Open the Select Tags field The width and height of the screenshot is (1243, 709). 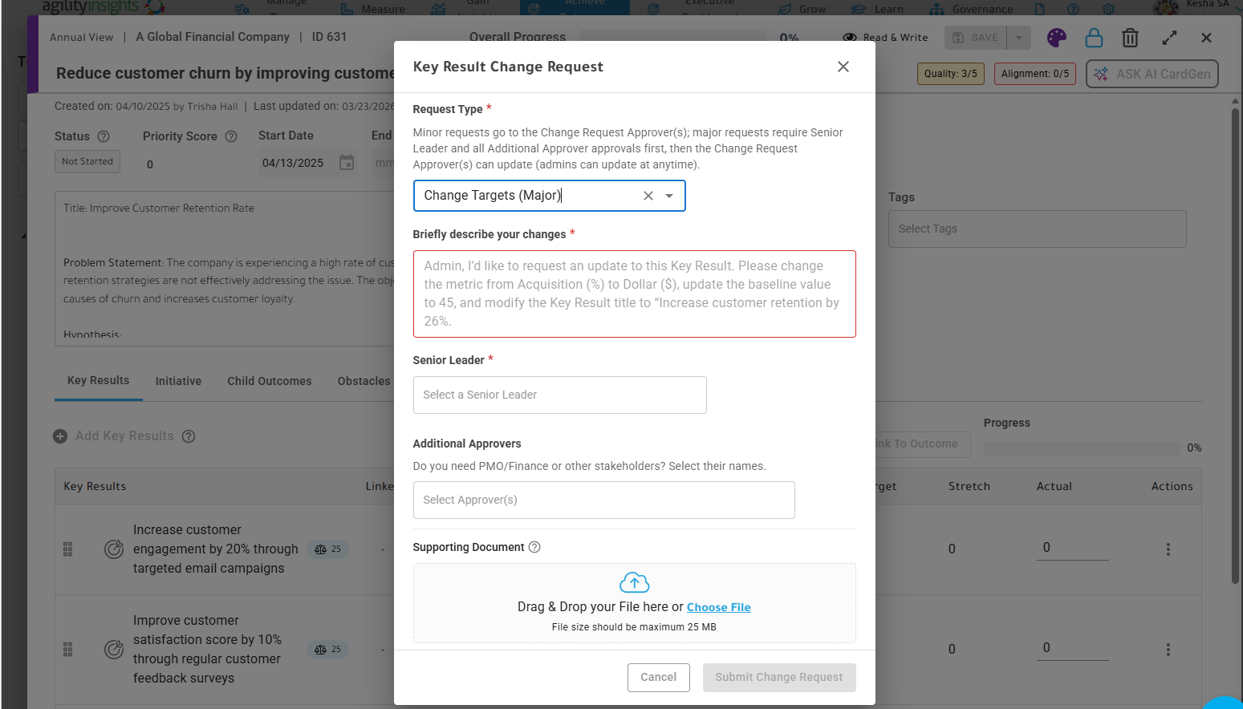pos(1037,229)
